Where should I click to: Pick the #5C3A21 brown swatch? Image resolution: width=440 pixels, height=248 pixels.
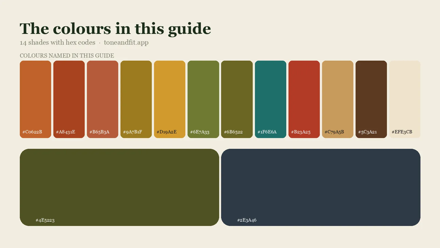tap(371, 99)
